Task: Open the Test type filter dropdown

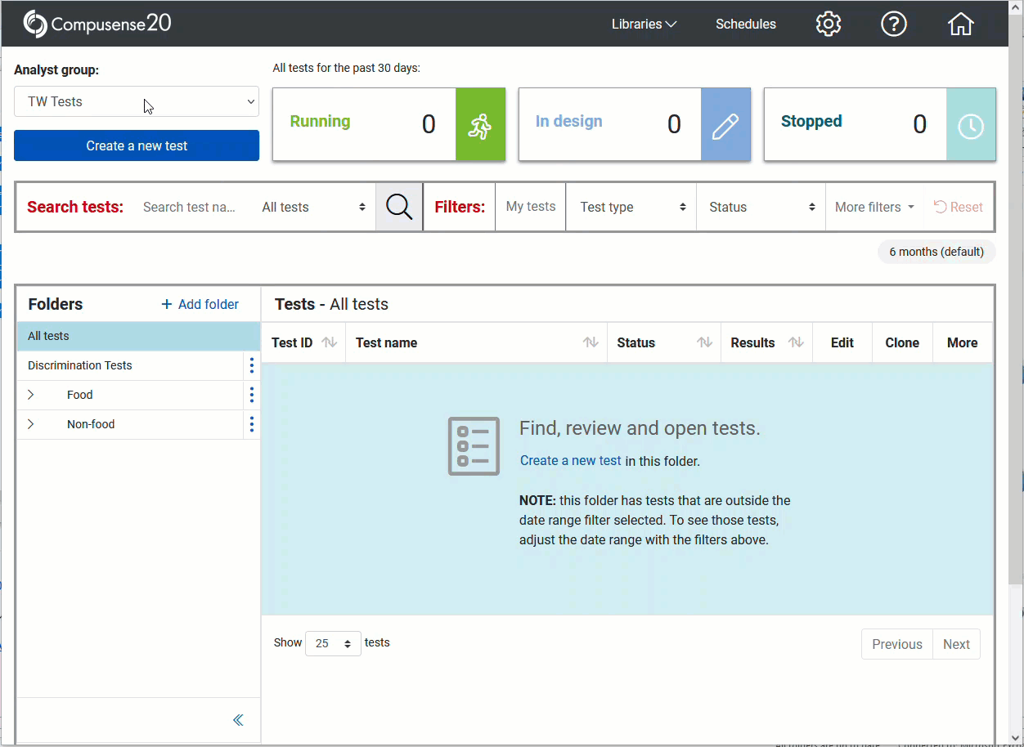Action: click(632, 207)
